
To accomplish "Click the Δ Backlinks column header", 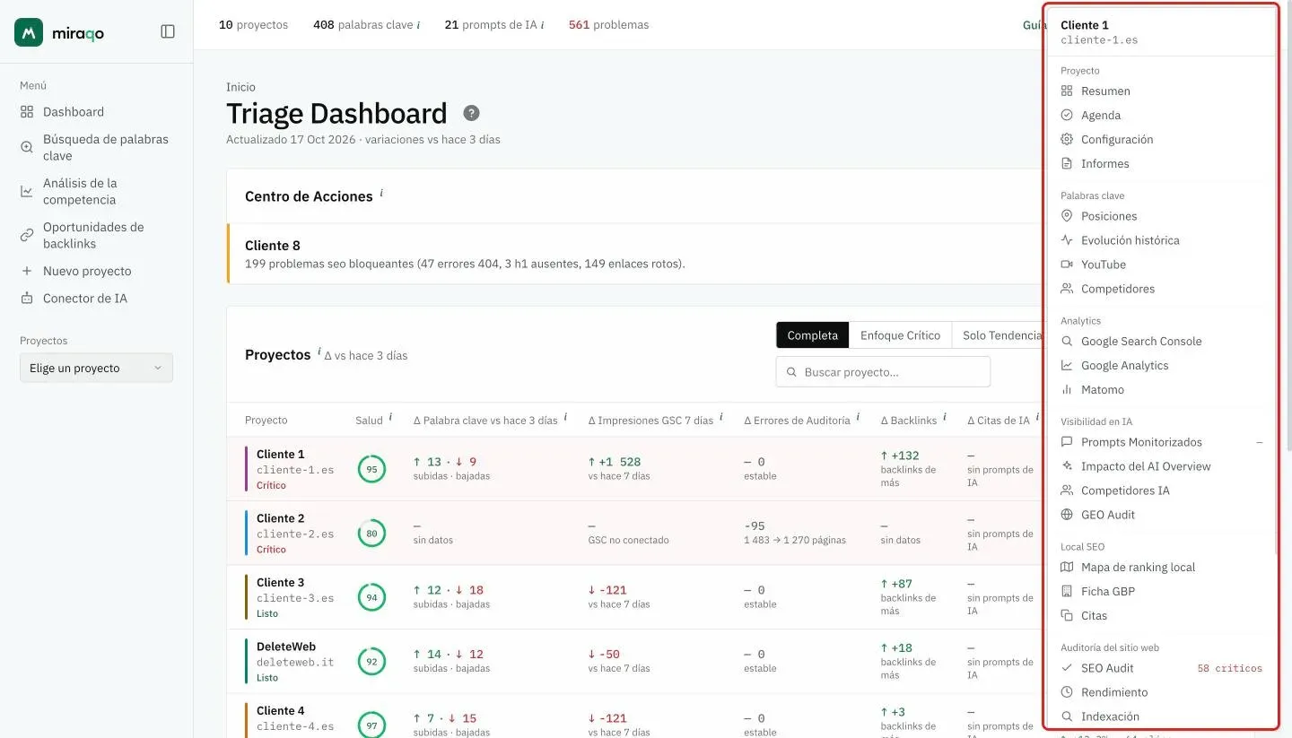I will pos(908,421).
